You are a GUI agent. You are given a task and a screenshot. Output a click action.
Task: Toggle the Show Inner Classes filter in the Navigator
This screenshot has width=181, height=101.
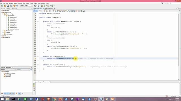[x=13, y=93]
